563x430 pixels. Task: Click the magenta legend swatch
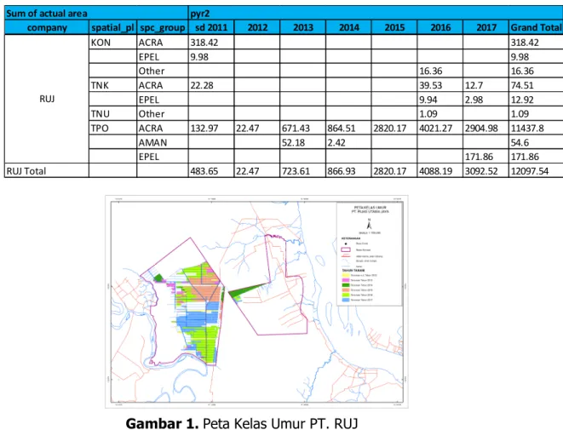346,280
